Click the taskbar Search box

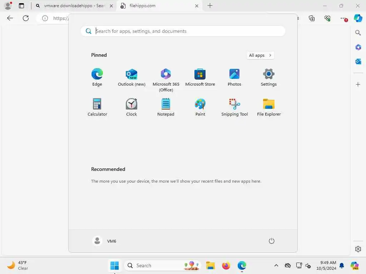click(x=163, y=265)
